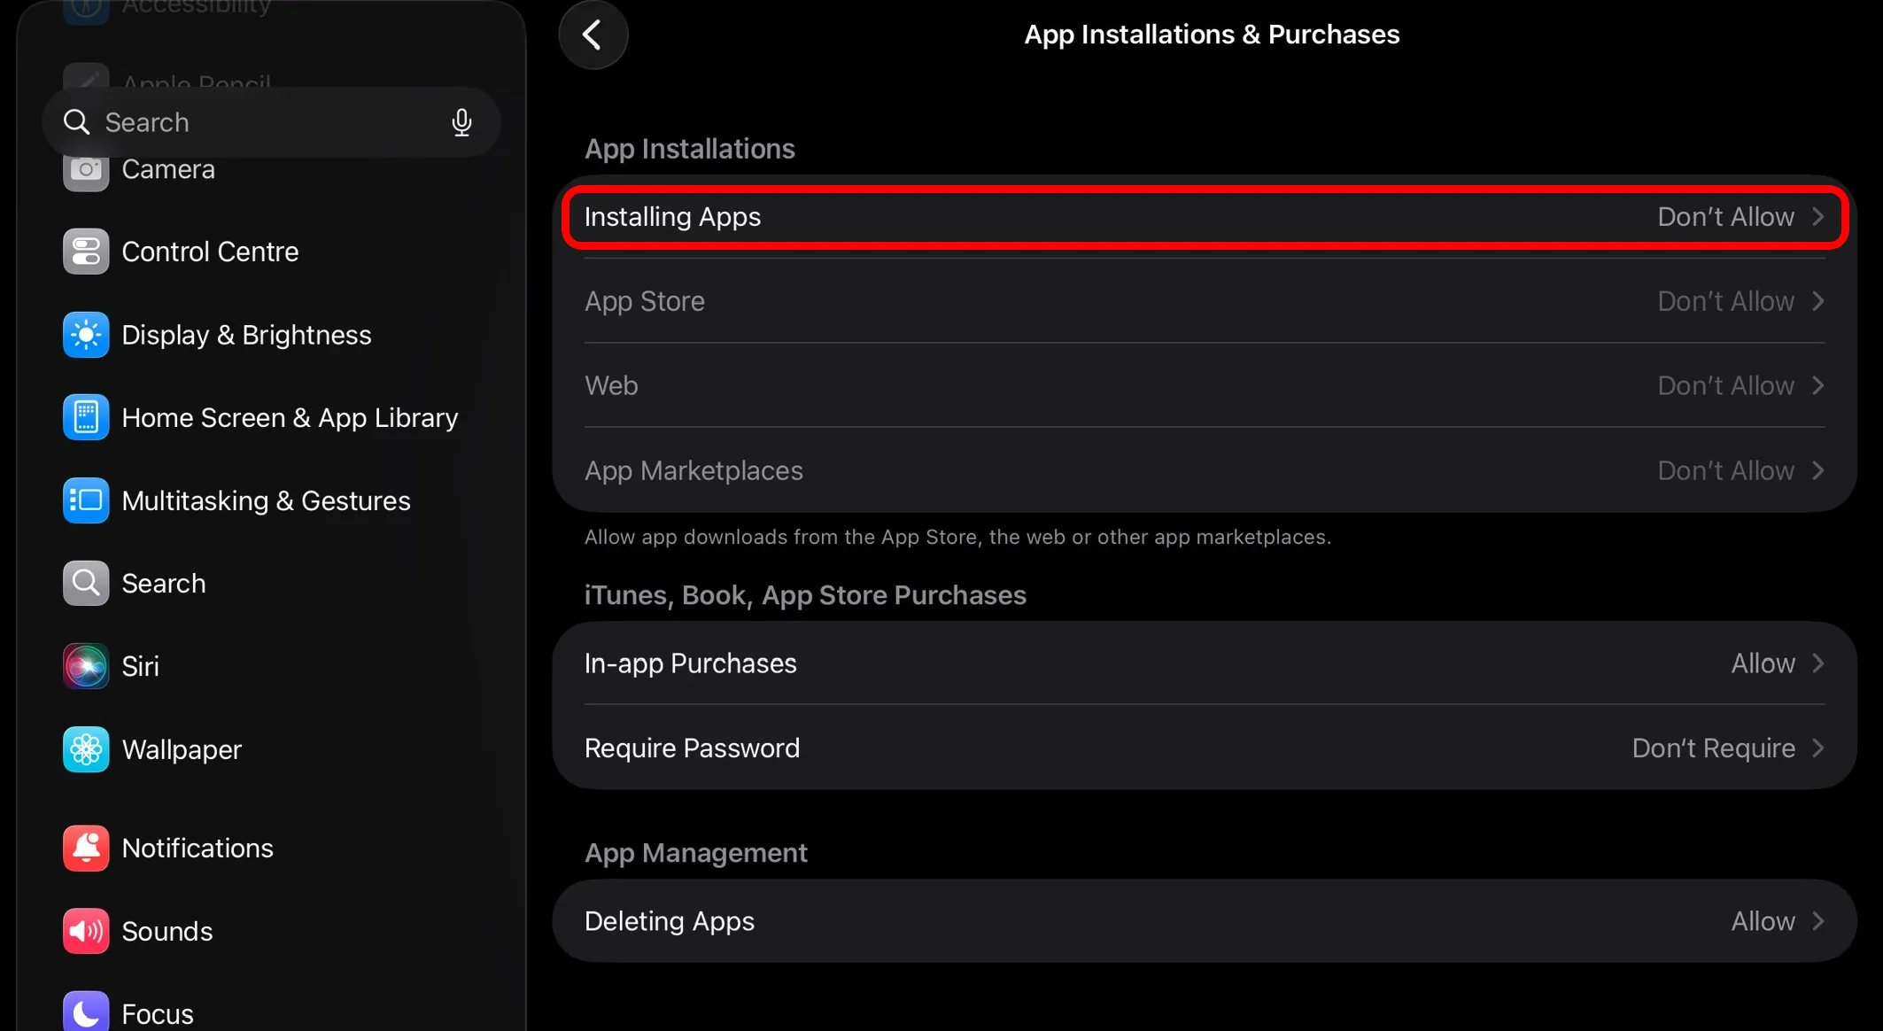Tap the grey Search sidebar icon
1883x1031 pixels.
coord(86,583)
